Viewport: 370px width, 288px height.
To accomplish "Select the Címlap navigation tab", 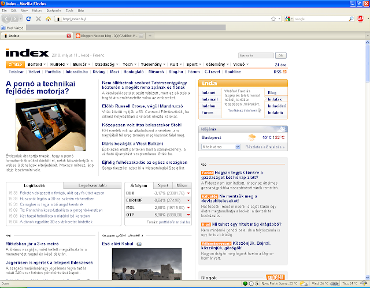I will [x=15, y=64].
